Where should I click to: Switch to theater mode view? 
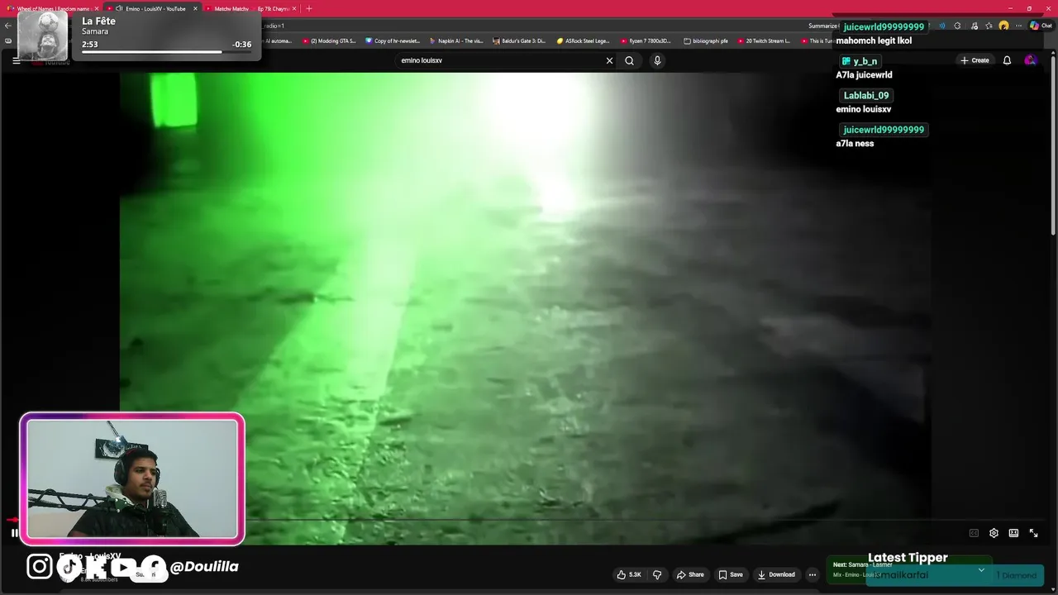pos(1013,533)
